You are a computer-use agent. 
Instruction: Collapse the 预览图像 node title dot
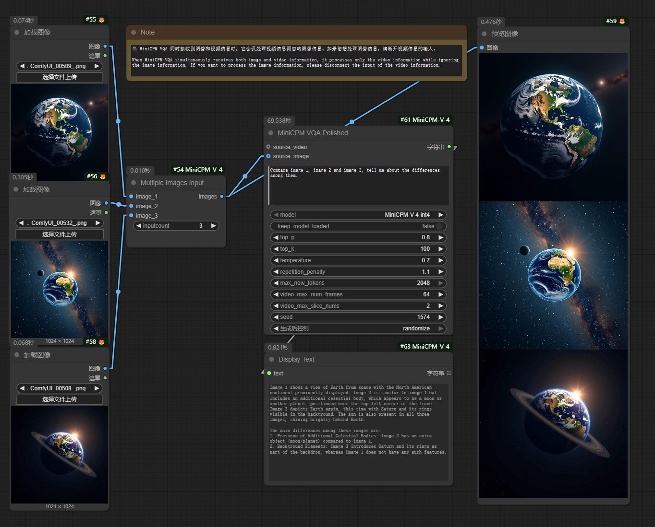coord(485,34)
